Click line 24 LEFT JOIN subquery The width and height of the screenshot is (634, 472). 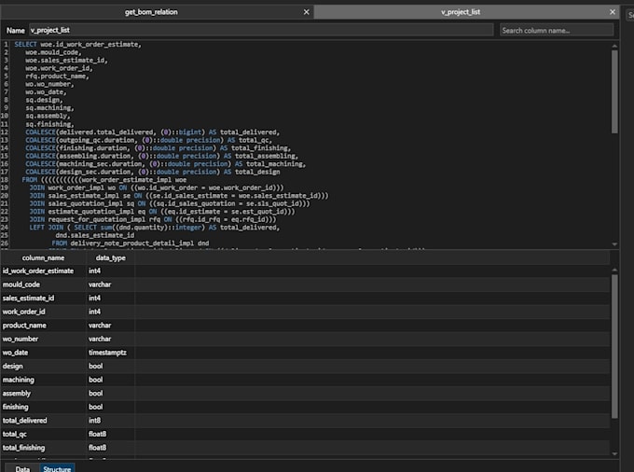pos(155,228)
